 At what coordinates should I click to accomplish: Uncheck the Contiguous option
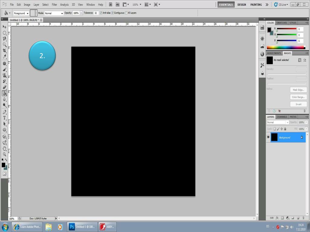(113, 13)
